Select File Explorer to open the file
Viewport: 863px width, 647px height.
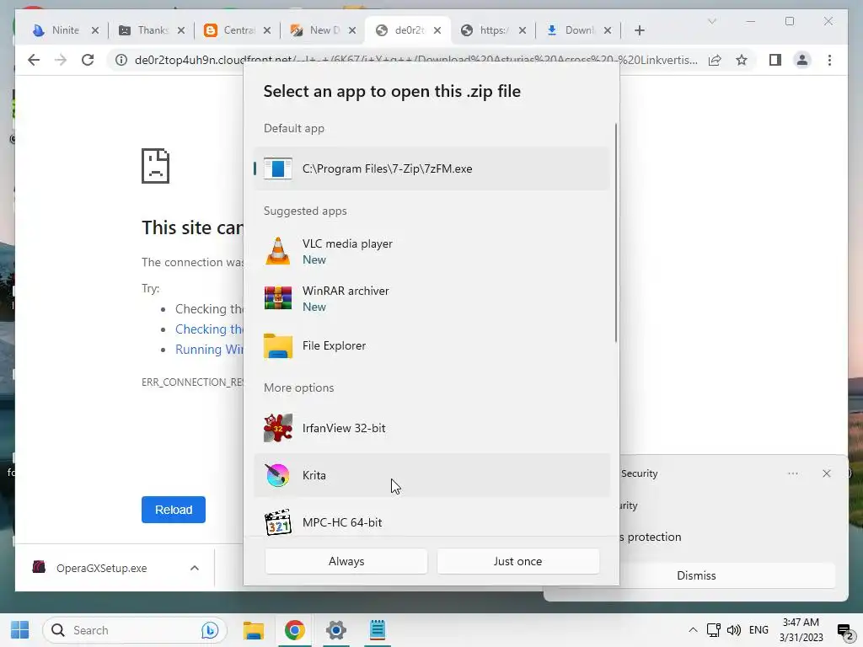click(431, 345)
